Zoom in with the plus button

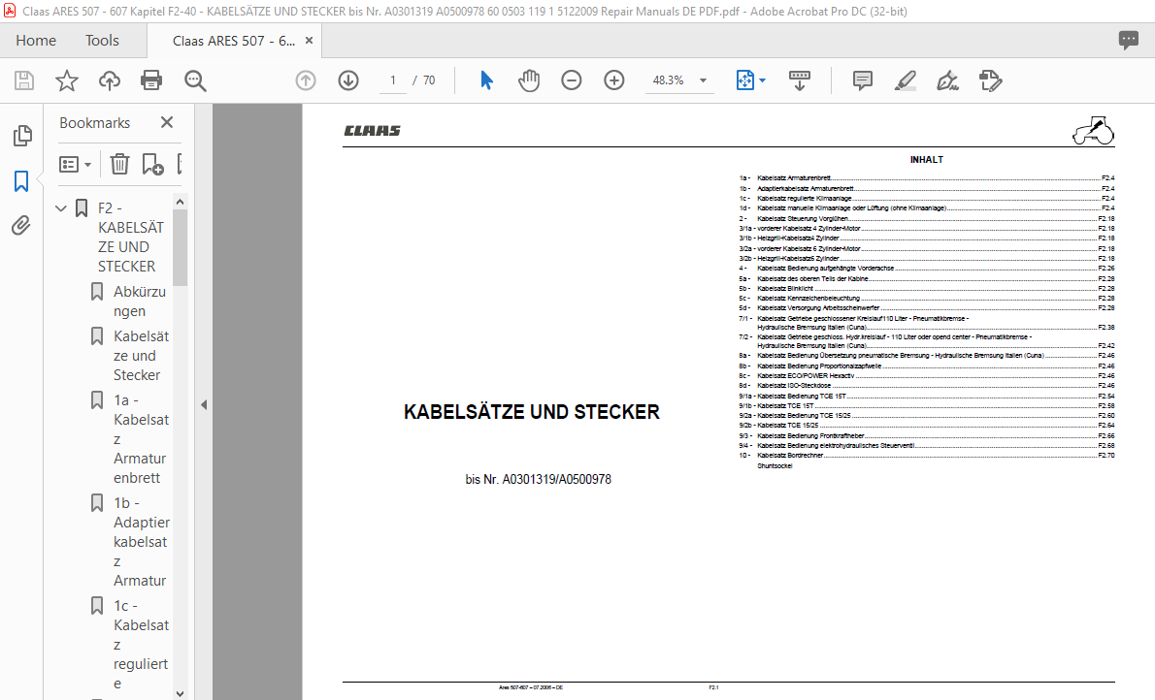[613, 80]
